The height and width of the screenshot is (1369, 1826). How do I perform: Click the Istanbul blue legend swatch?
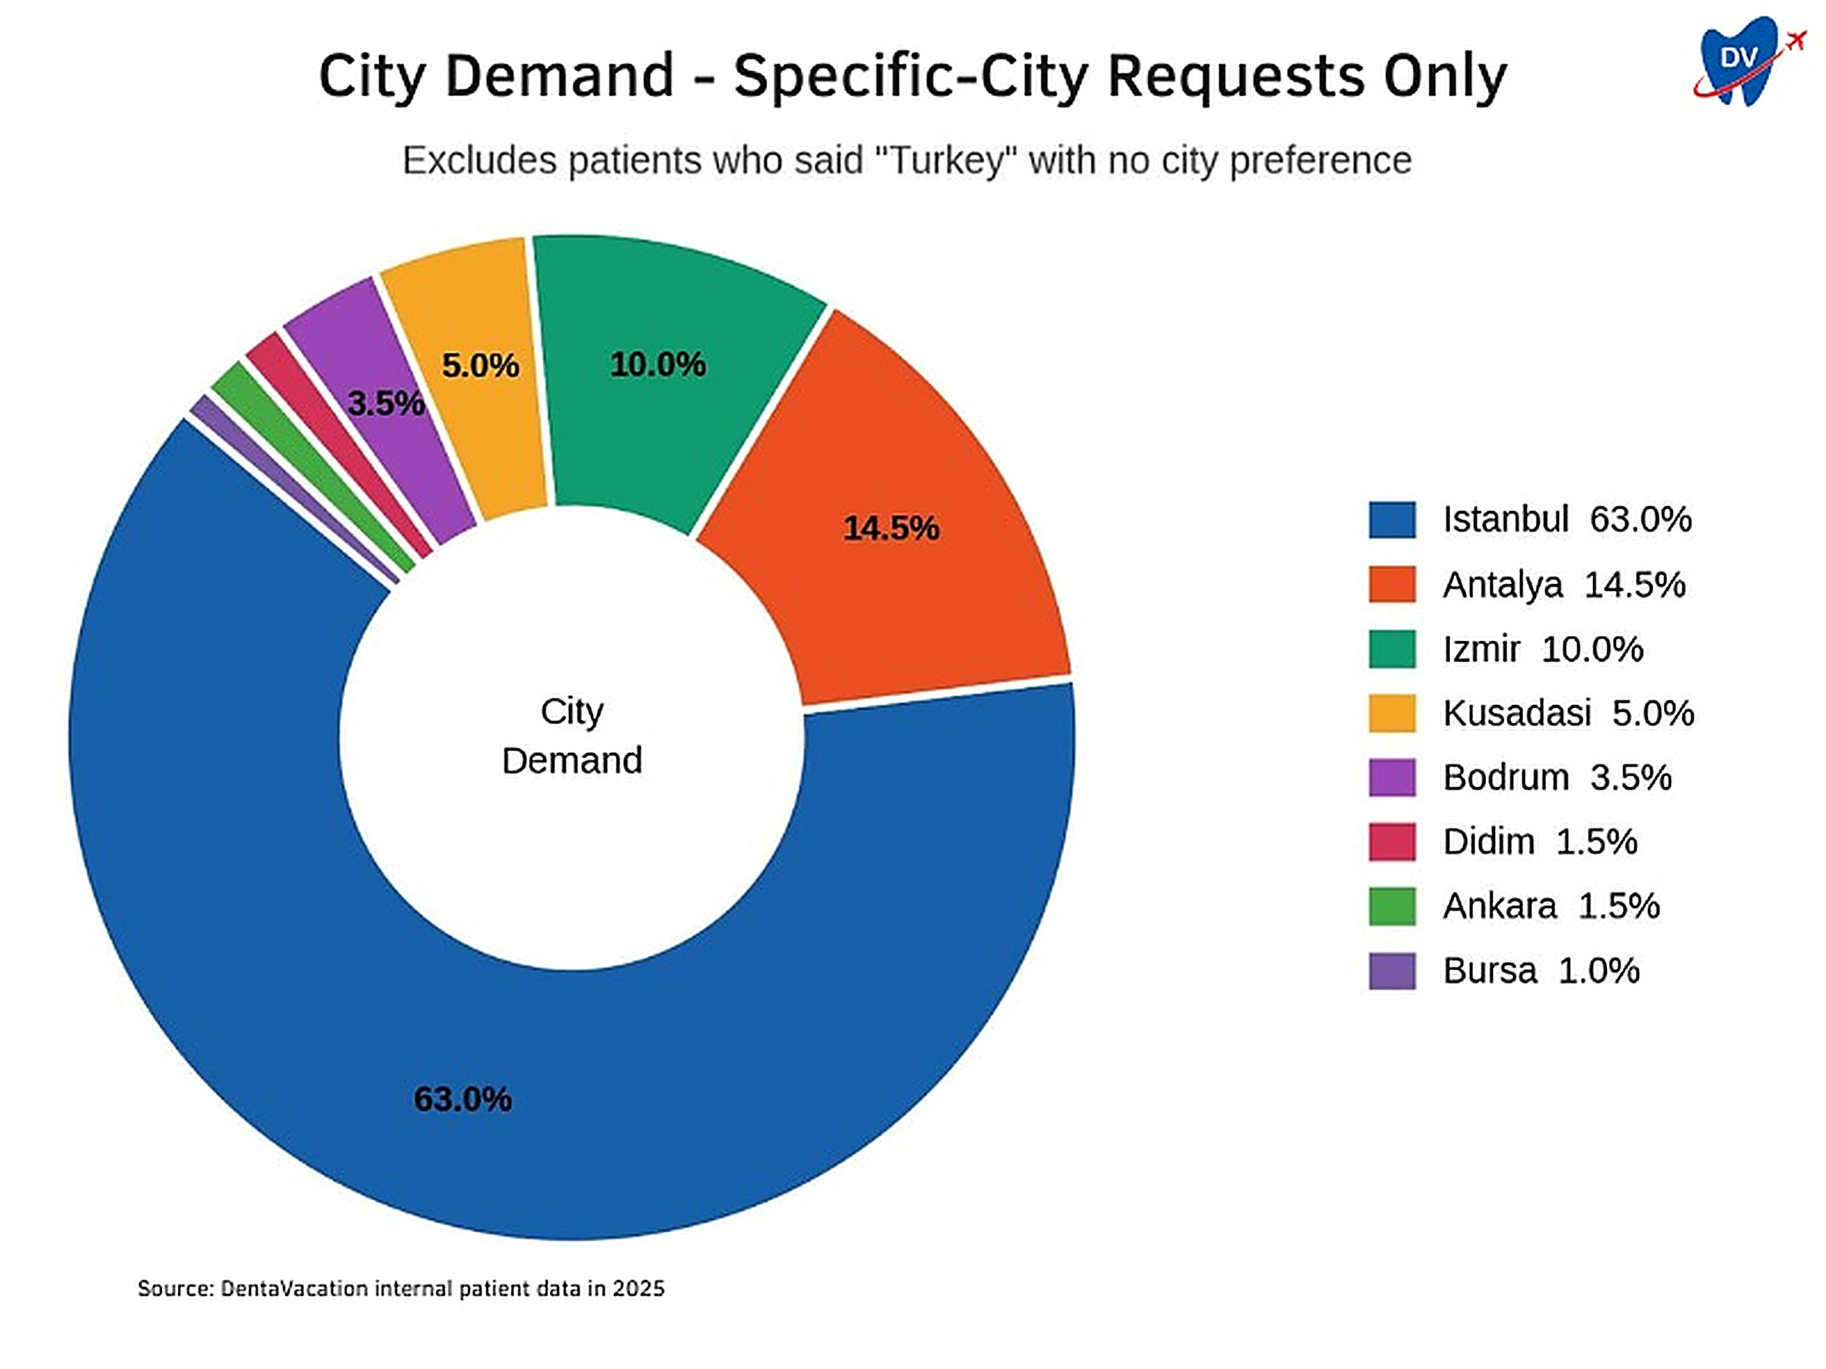(x=1392, y=520)
